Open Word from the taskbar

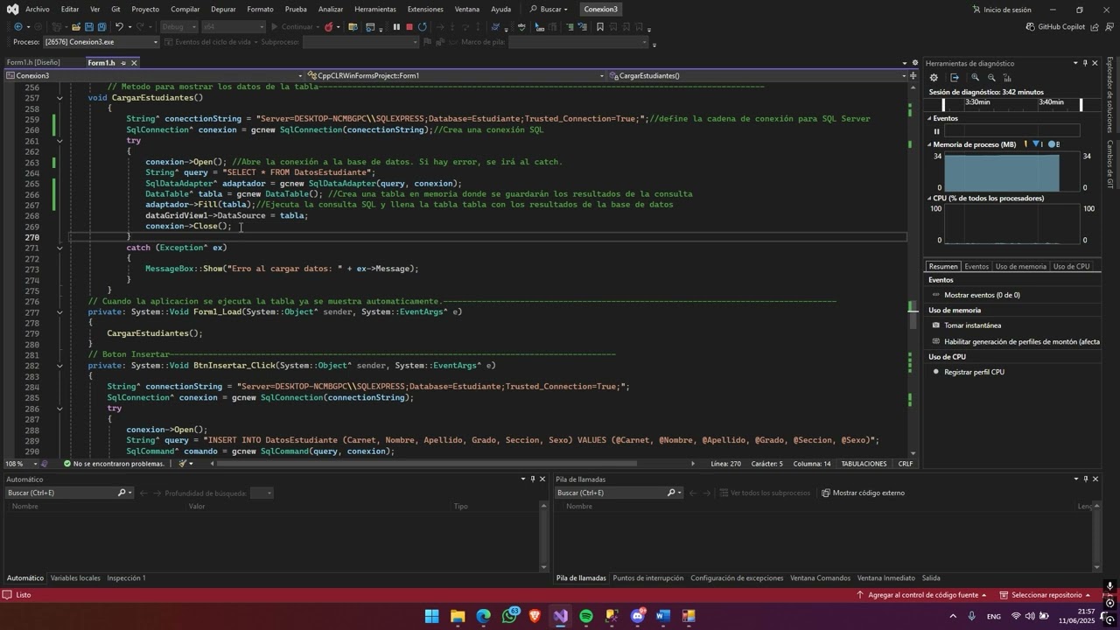[x=663, y=616]
